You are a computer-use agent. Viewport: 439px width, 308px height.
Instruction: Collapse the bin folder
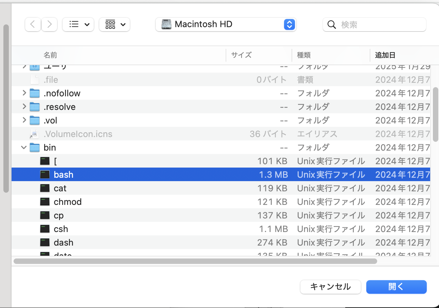[24, 147]
